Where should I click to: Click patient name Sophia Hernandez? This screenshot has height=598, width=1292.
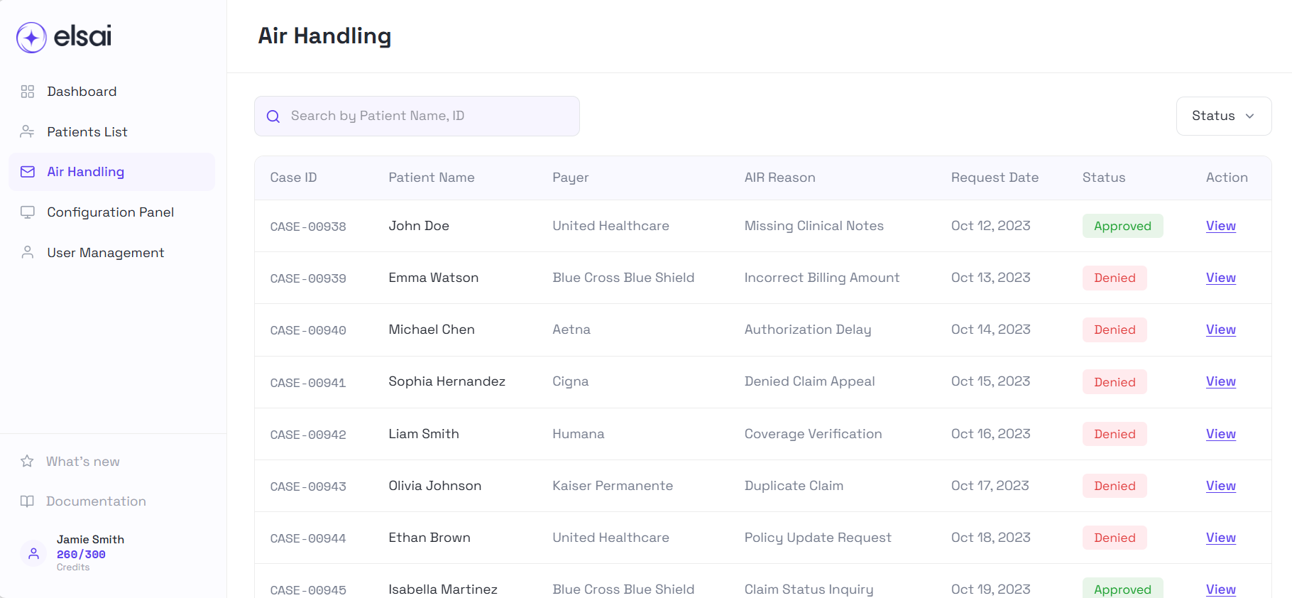[447, 381]
